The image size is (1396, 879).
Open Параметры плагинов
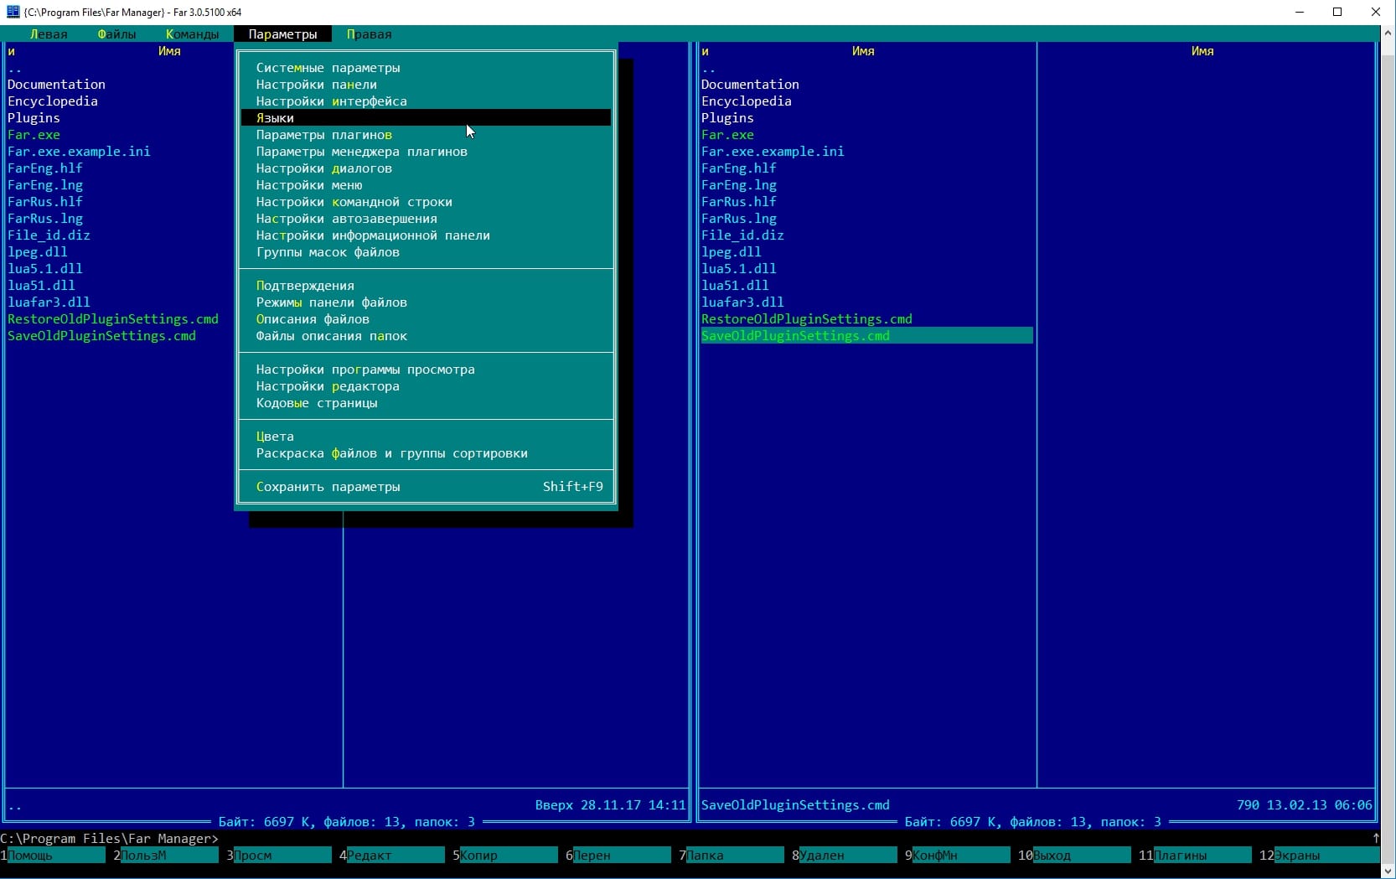tap(426, 135)
